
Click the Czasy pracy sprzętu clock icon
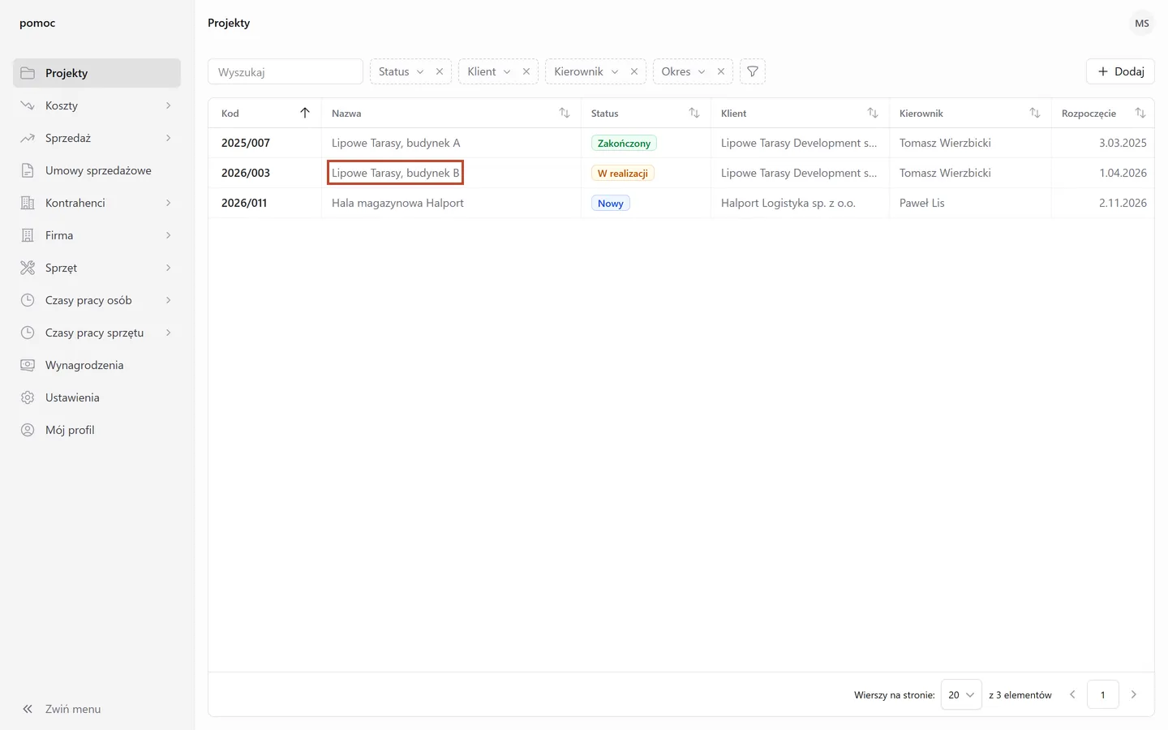(x=28, y=333)
